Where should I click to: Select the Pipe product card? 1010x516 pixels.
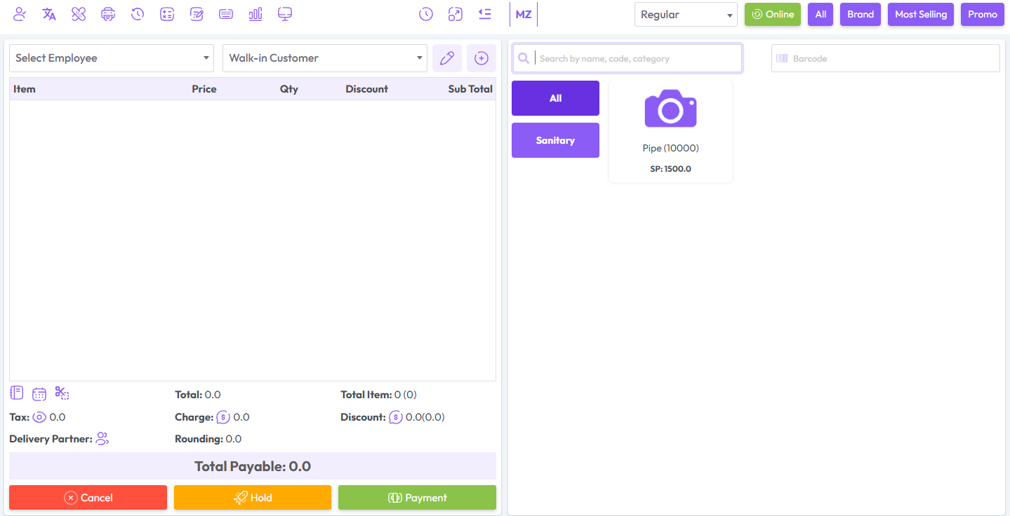click(670, 130)
